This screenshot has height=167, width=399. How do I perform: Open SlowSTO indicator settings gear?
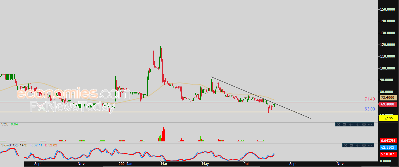[x=364, y=145]
